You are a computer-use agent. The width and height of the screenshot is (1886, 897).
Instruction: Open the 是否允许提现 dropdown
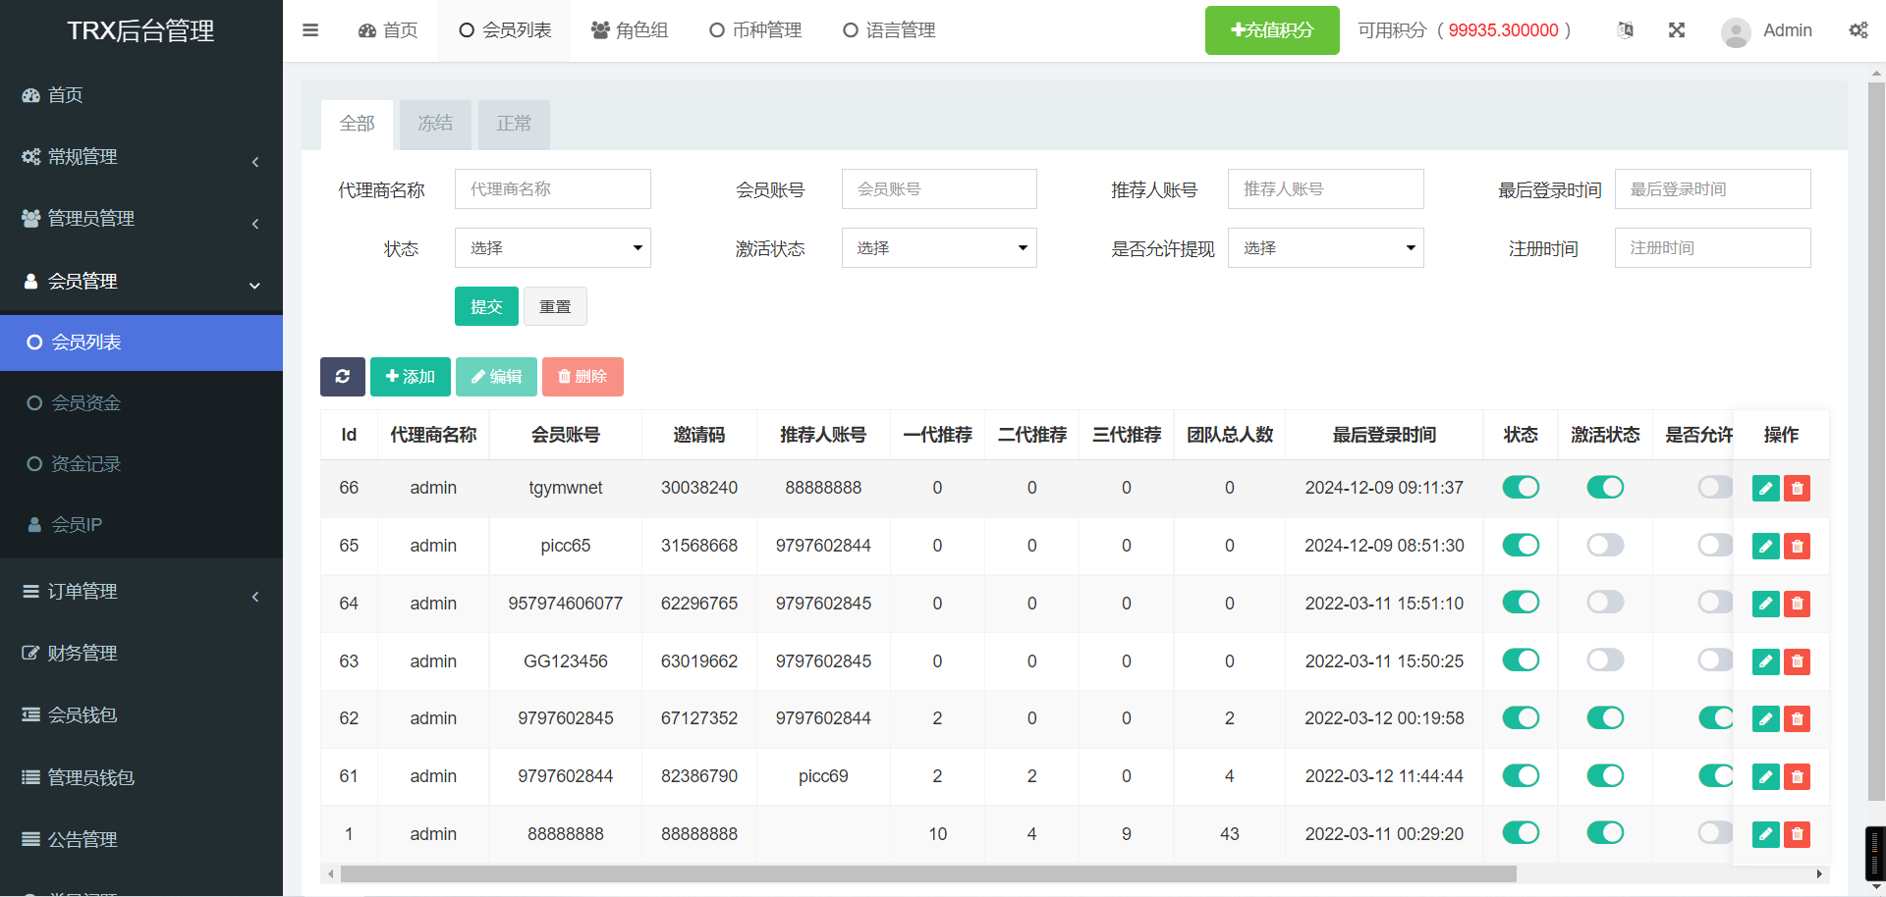click(1325, 248)
